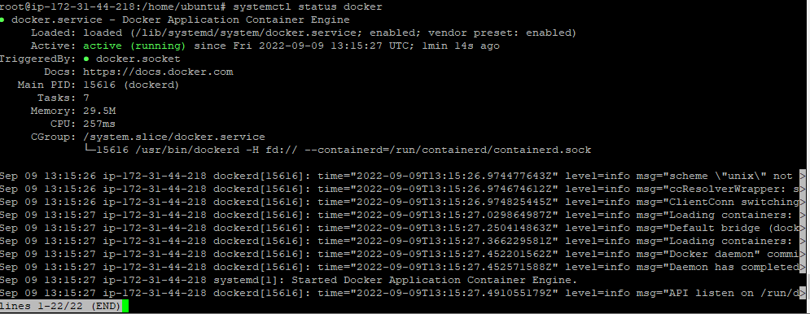Click the green dot before docker.socket

[86, 59]
